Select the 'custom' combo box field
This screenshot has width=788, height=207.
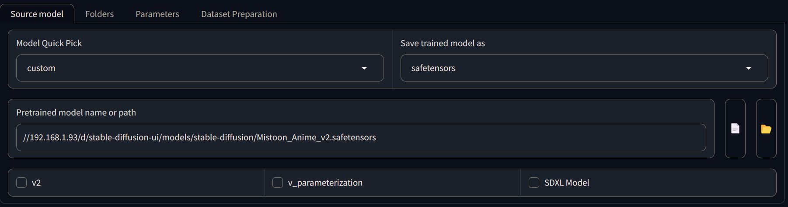coord(200,68)
